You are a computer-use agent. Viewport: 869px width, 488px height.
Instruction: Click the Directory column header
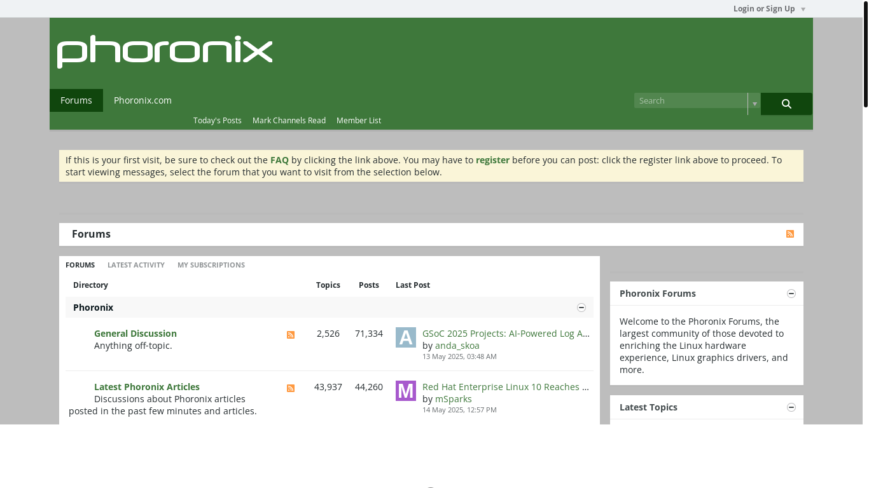90,285
